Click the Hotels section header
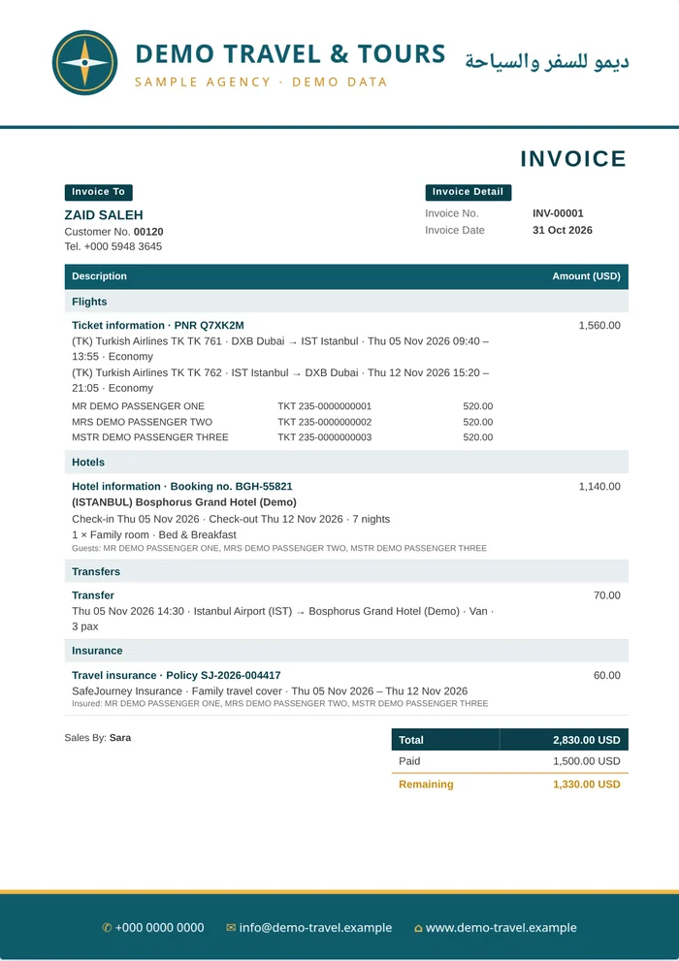The height and width of the screenshot is (961, 679). tap(346, 463)
